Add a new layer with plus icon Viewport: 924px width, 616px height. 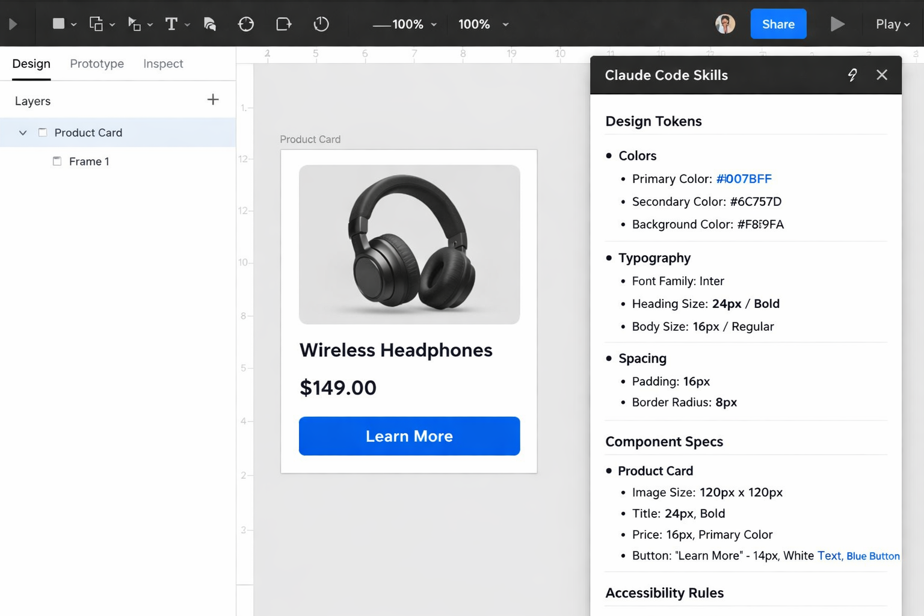[x=213, y=100]
